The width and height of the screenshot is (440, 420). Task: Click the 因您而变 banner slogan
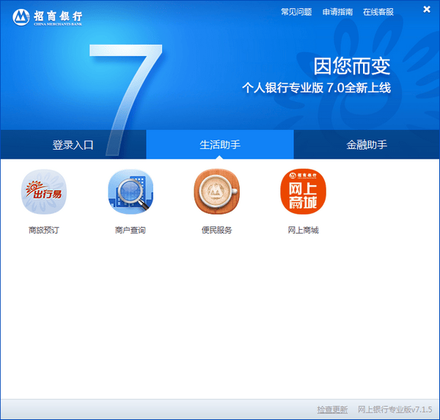click(352, 66)
